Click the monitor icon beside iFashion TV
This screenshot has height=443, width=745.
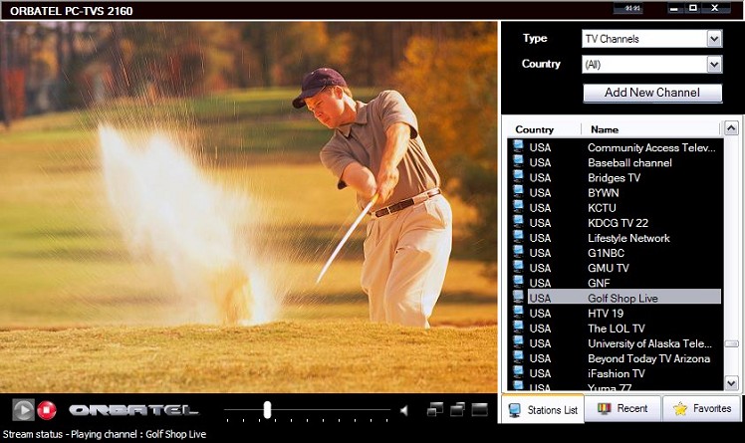(x=518, y=372)
